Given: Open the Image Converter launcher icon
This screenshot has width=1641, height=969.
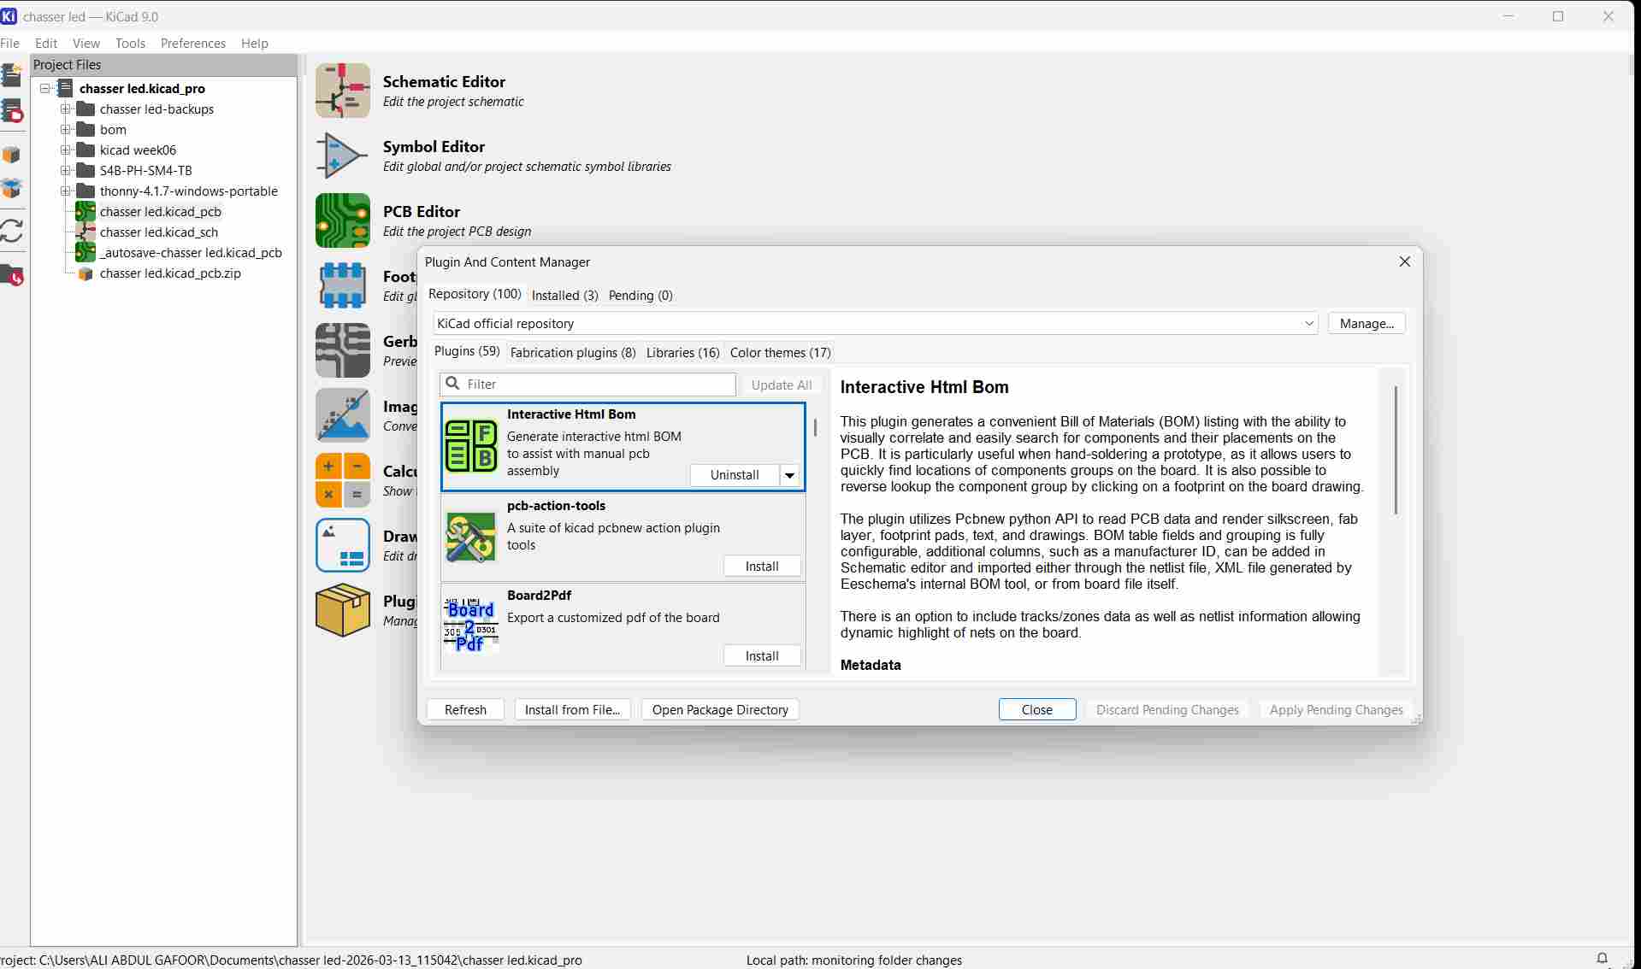Looking at the screenshot, I should coord(343,415).
